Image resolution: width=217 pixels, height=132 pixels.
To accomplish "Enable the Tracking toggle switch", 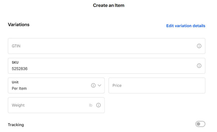I will (x=200, y=124).
